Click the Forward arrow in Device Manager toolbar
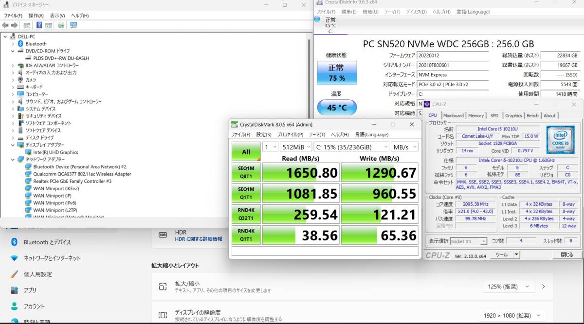 [x=15, y=25]
